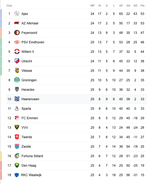
Task: Click the GD column header
Action: pos(135,6)
